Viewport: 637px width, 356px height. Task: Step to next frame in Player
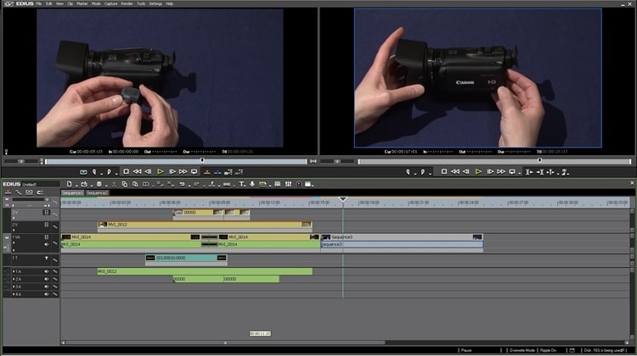[x=172, y=172]
